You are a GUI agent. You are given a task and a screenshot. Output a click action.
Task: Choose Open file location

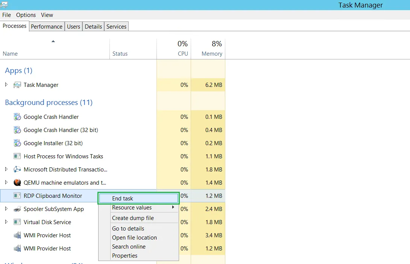138,238
